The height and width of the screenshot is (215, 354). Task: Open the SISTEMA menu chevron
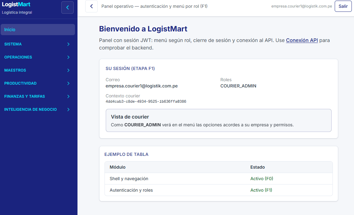[x=68, y=44]
